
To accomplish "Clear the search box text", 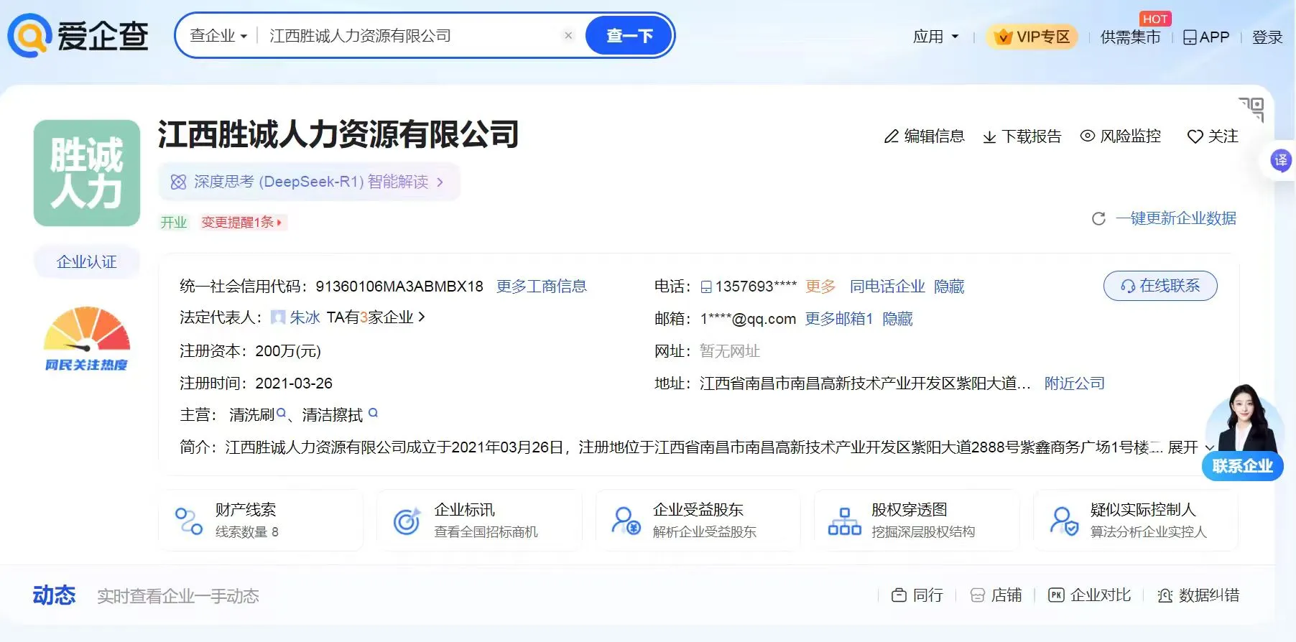I will coord(568,35).
